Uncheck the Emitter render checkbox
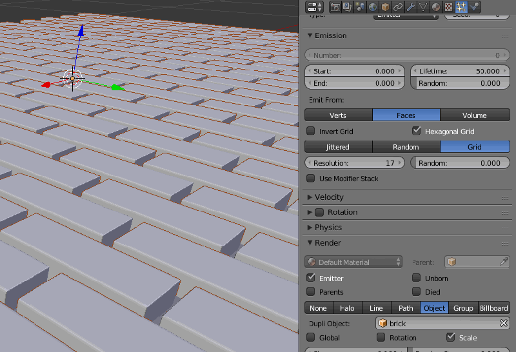This screenshot has height=352, width=516. coord(311,278)
